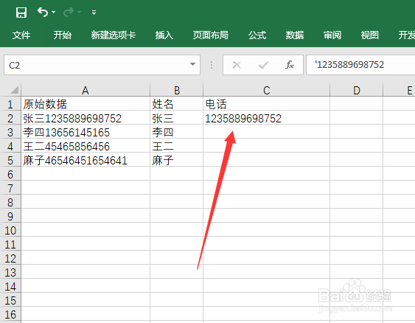Select row 5 header
The height and width of the screenshot is (323, 415).
click(10, 160)
